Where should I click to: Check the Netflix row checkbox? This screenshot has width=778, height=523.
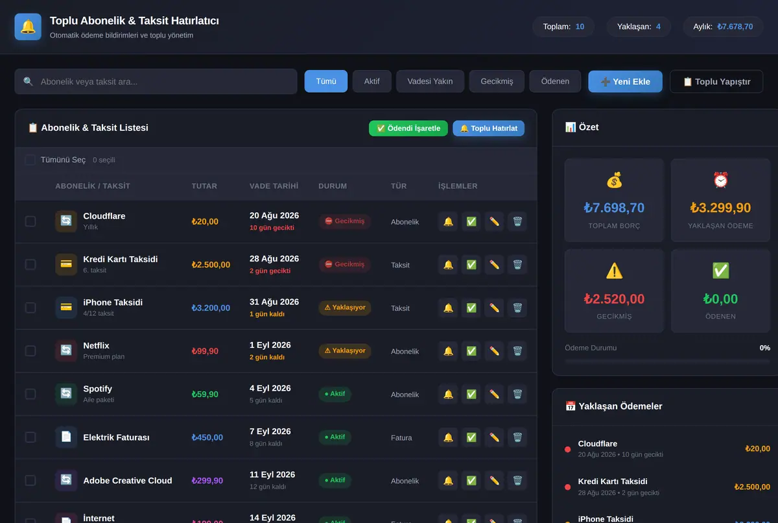(30, 351)
